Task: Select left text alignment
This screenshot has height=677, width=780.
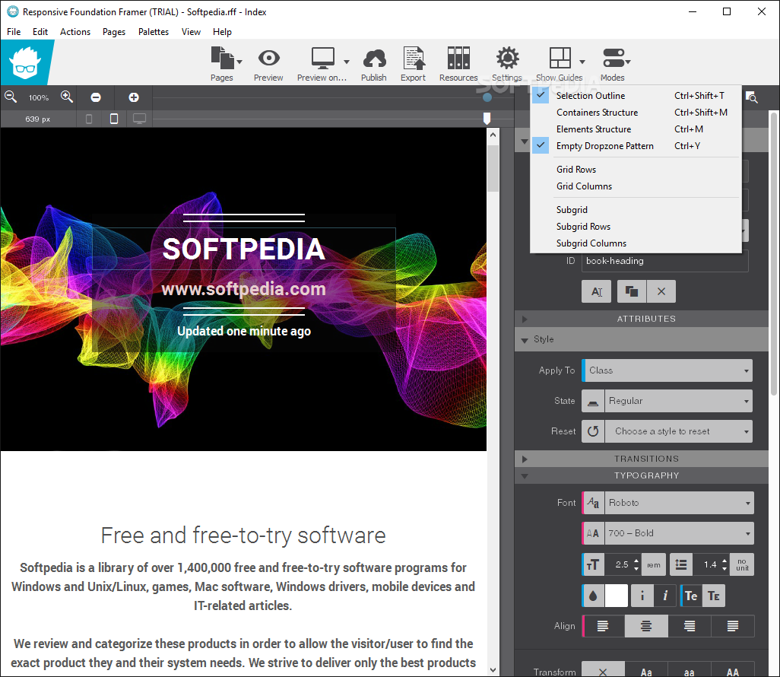Action: coord(603,626)
